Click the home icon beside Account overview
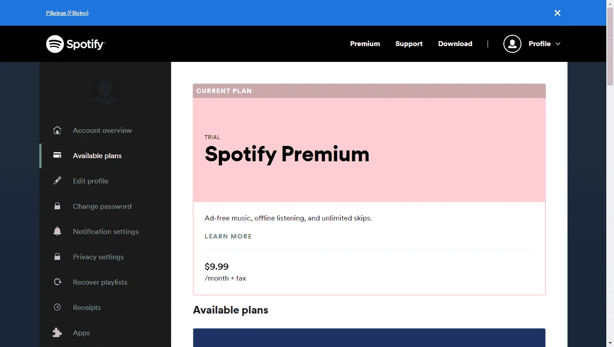Image resolution: width=614 pixels, height=347 pixels. click(x=57, y=131)
